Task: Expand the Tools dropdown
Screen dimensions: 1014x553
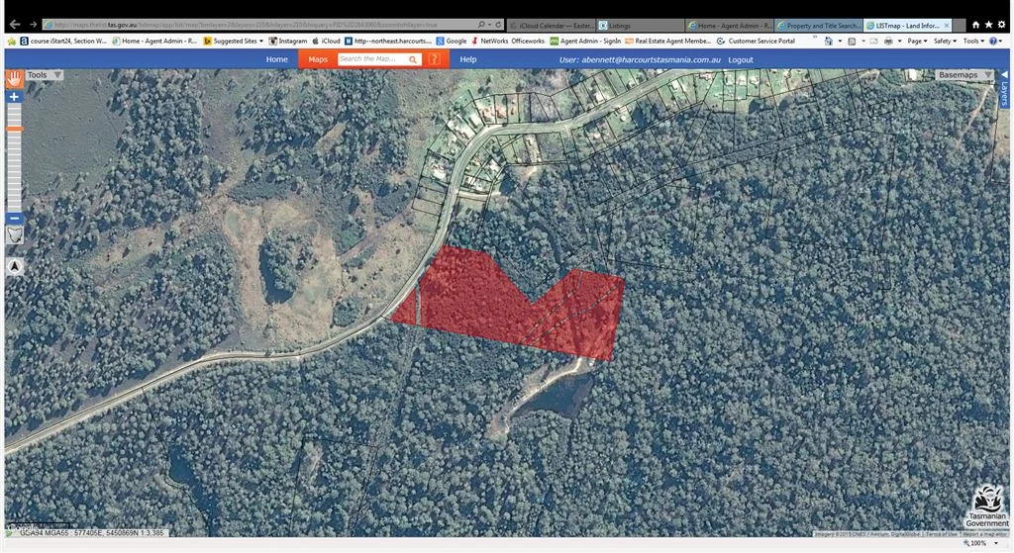Action: coord(44,75)
